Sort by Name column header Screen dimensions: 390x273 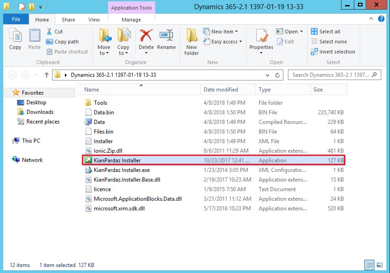139,90
